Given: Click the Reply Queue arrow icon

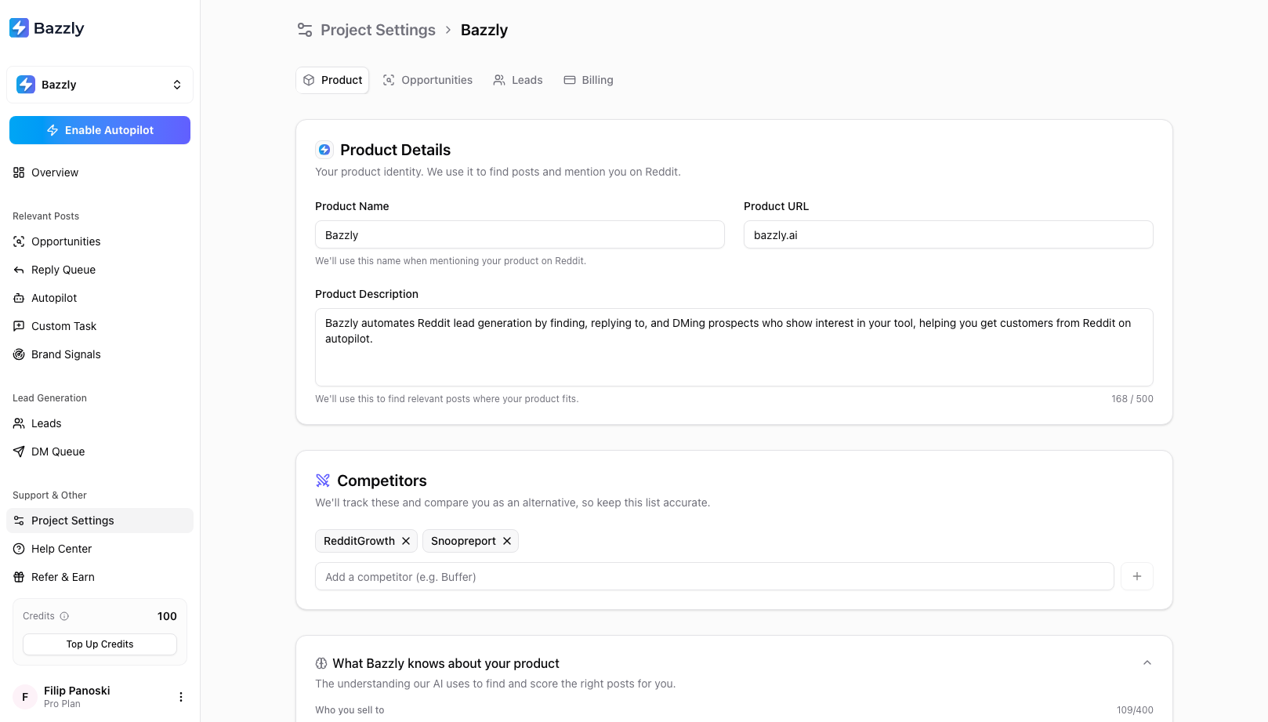Looking at the screenshot, I should click(x=19, y=270).
